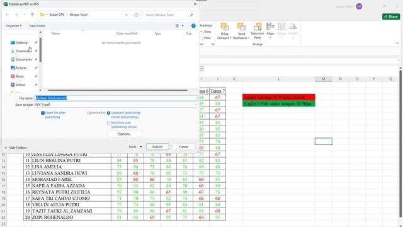Open Pictures in the navigation pane
The image size is (403, 227).
coord(21,68)
